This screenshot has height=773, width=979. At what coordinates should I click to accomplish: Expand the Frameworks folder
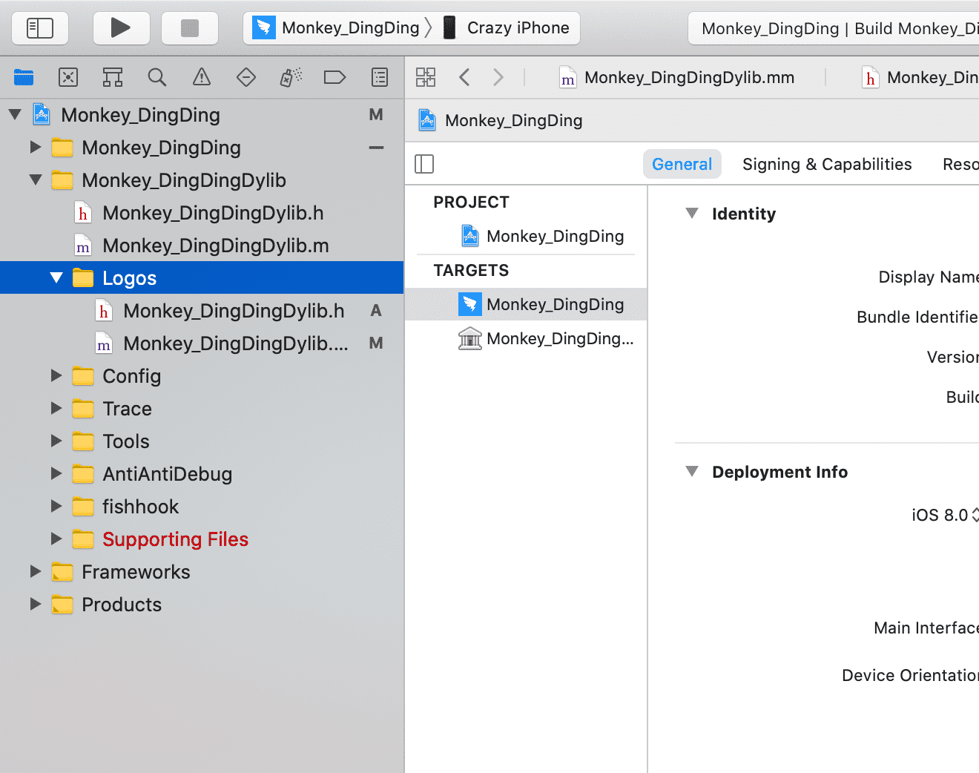coord(36,572)
